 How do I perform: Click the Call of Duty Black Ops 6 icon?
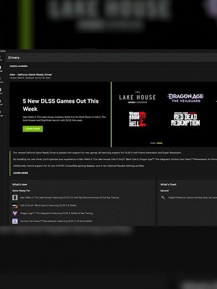[x=15, y=206]
